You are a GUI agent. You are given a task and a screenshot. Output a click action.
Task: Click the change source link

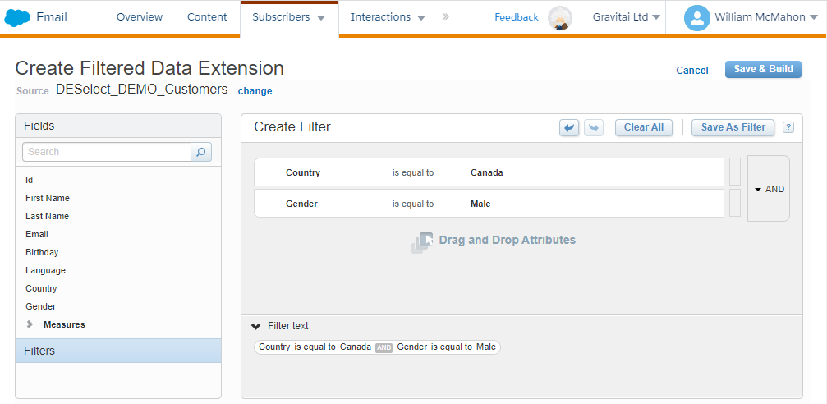tap(255, 91)
